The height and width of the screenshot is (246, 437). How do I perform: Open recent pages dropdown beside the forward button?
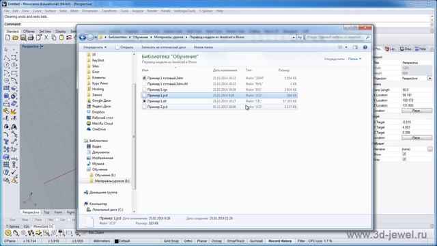tap(96, 37)
